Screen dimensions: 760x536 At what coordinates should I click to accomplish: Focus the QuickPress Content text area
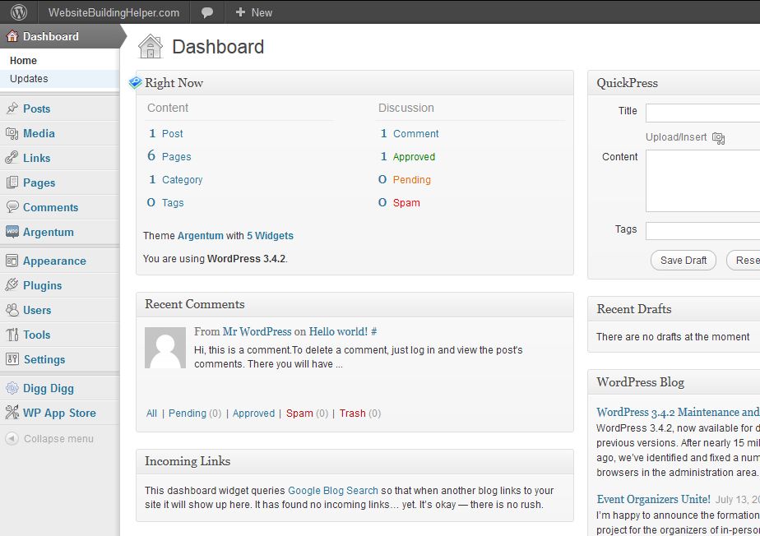pos(702,181)
